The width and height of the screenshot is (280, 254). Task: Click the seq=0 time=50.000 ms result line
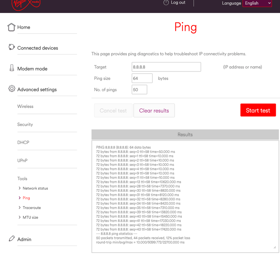coord(136,152)
